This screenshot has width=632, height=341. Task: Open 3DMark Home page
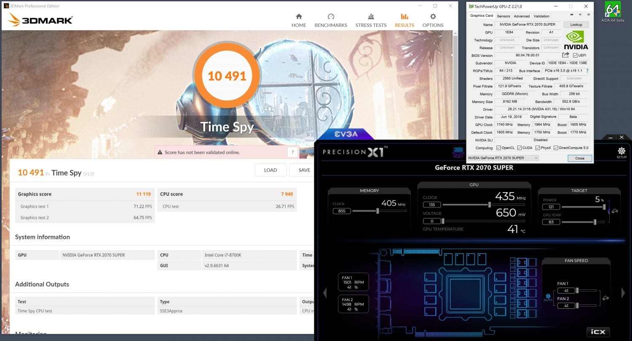pos(299,21)
